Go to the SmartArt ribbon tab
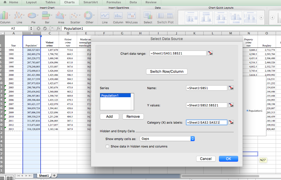Image resolution: width=281 pixels, height=180 pixels. tap(90, 2)
